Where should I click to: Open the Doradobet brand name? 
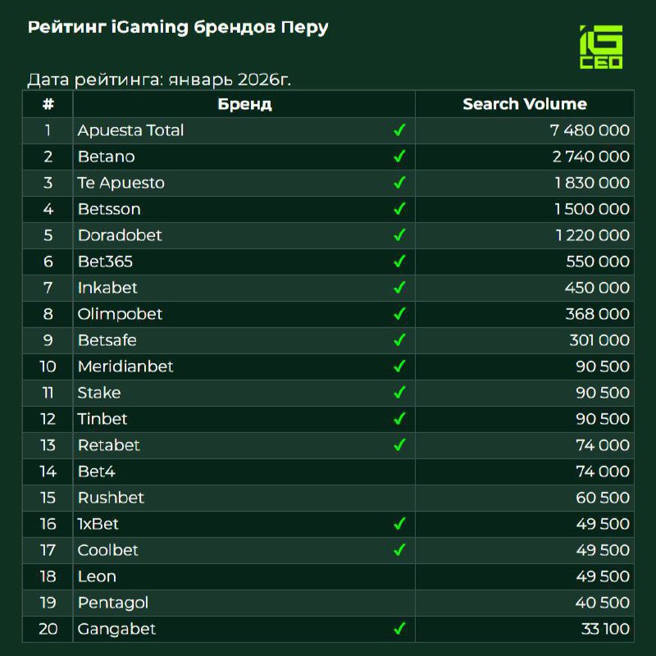[x=120, y=235]
